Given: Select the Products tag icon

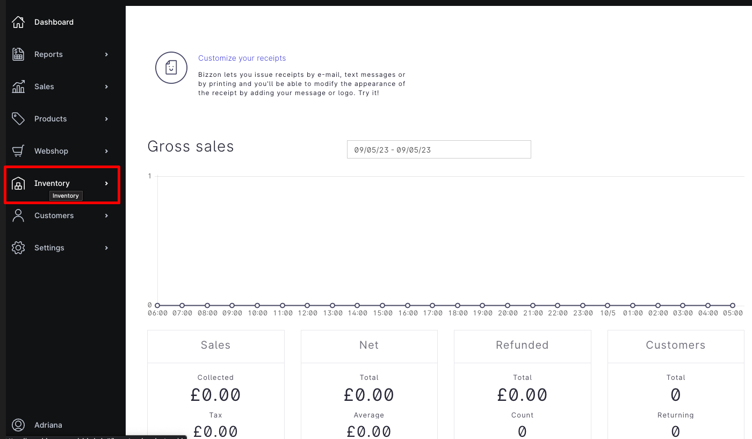Looking at the screenshot, I should [x=18, y=118].
